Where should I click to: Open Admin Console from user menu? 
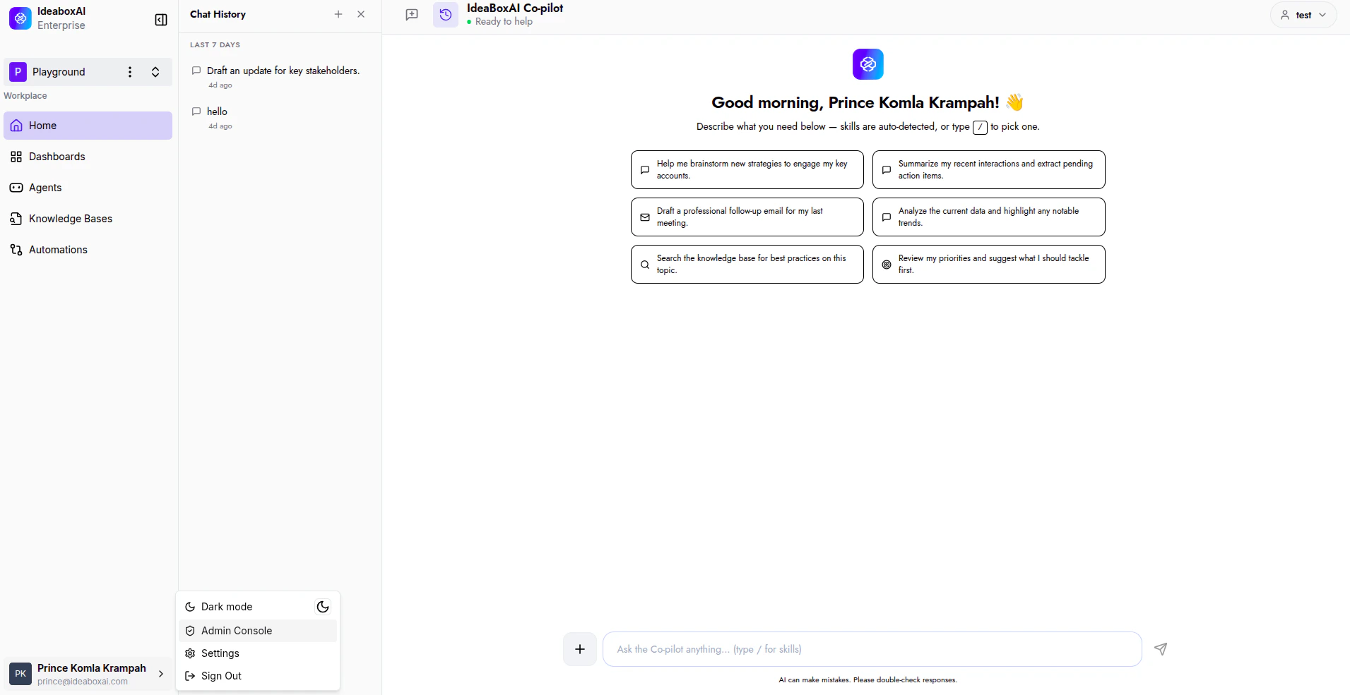coord(258,631)
